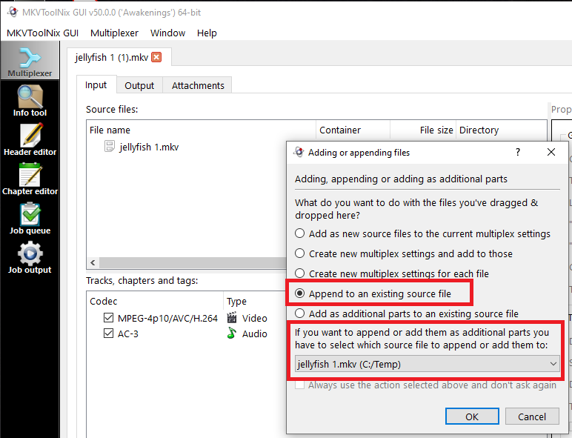Click the MKVToolNix title bar app icon
Viewport: 572px width, 438px height.
pyautogui.click(x=13, y=12)
